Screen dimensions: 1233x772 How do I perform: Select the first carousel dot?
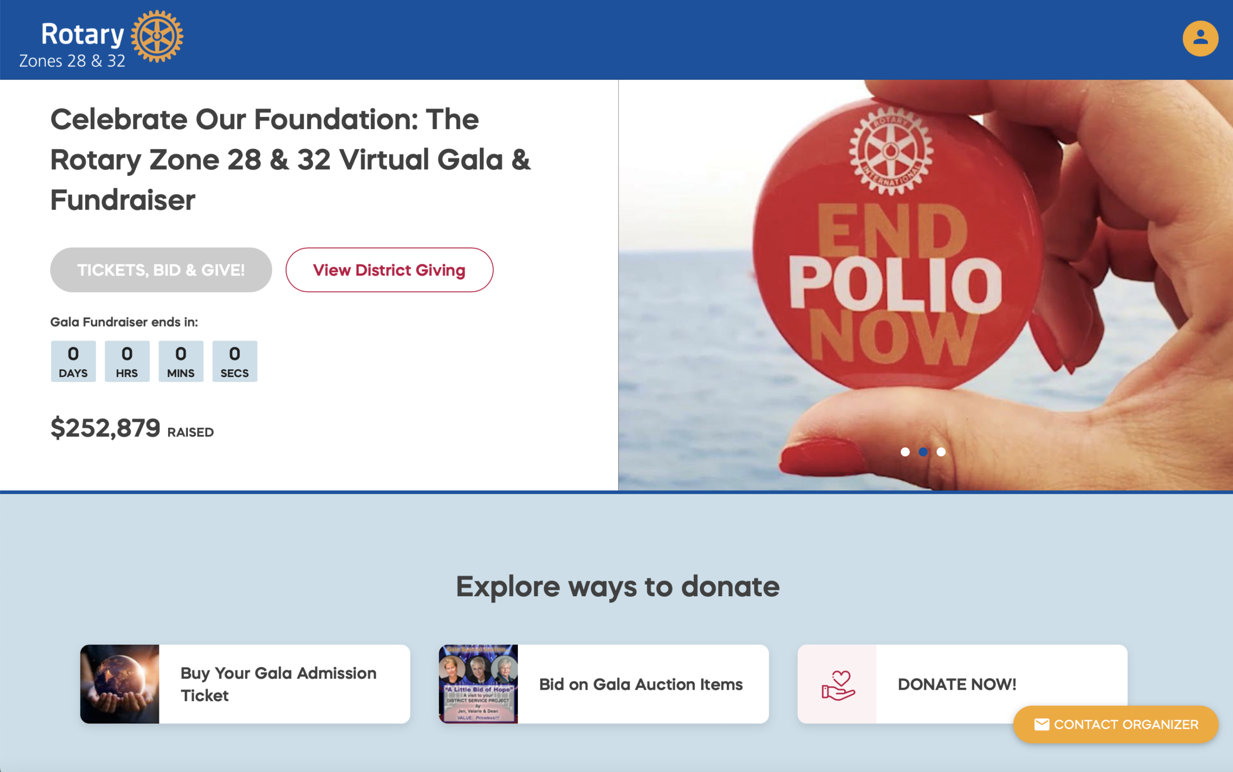[905, 452]
